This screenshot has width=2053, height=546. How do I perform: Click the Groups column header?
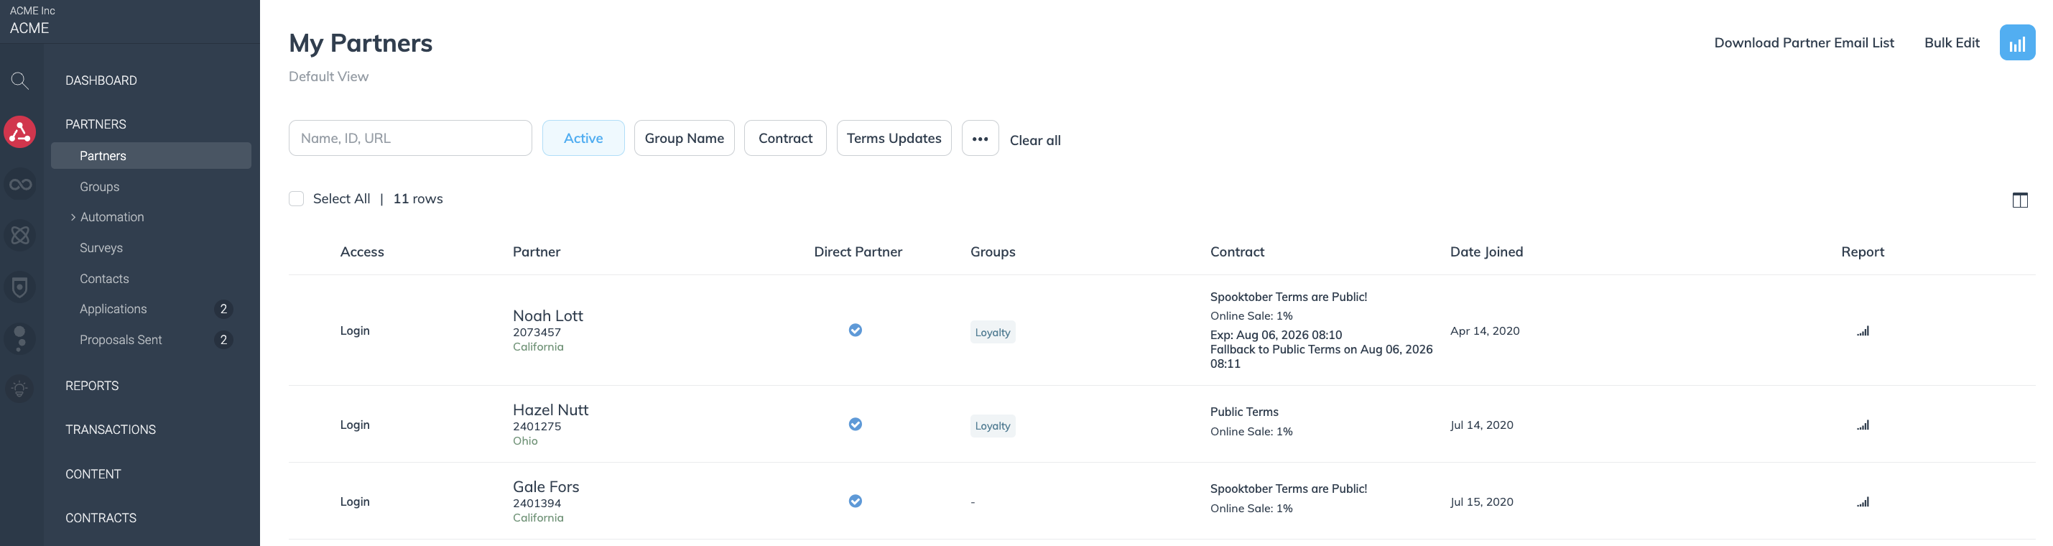tap(992, 252)
